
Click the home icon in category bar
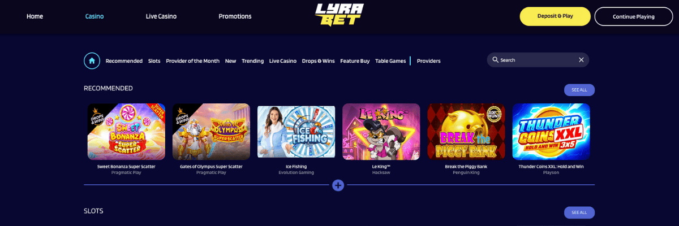tap(92, 60)
